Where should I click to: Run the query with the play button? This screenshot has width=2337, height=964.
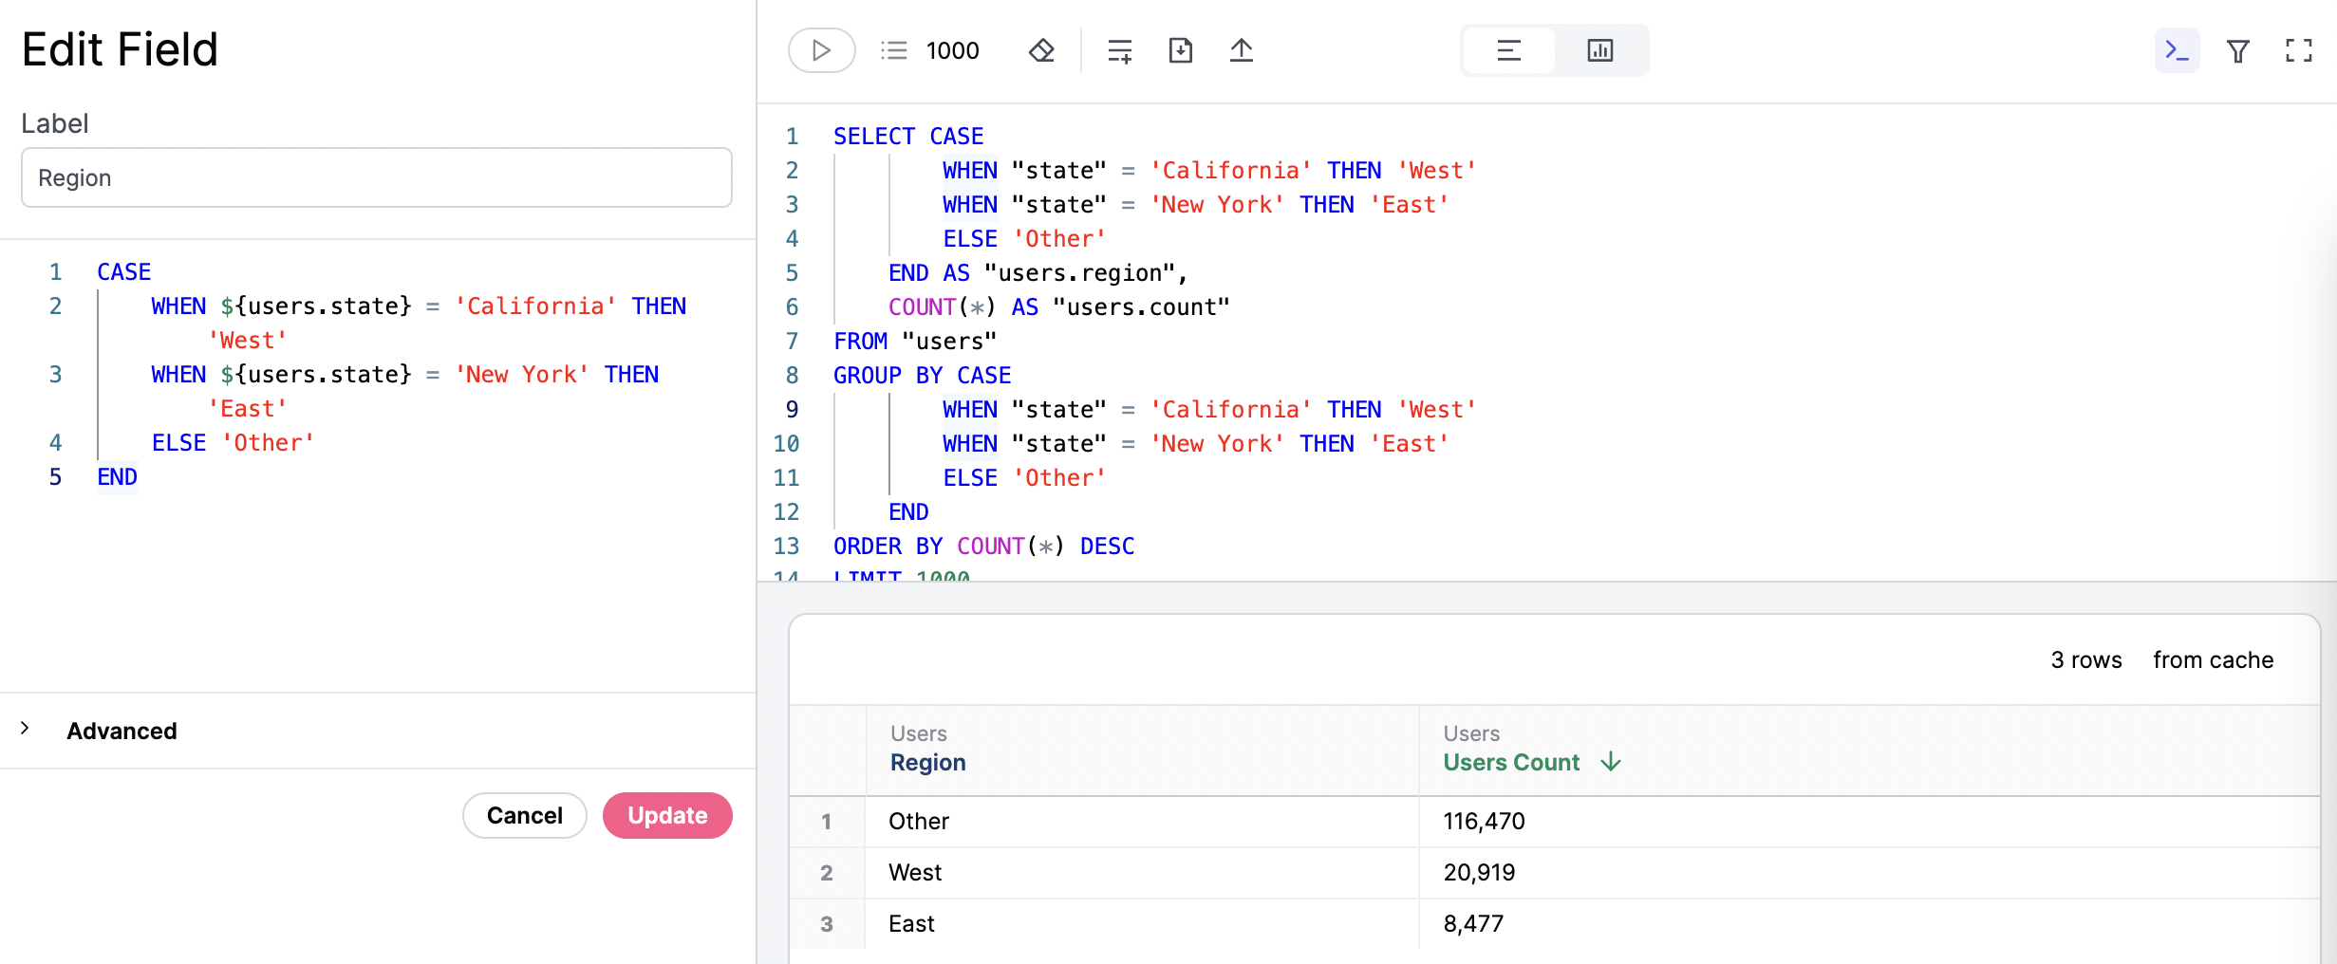tap(821, 50)
